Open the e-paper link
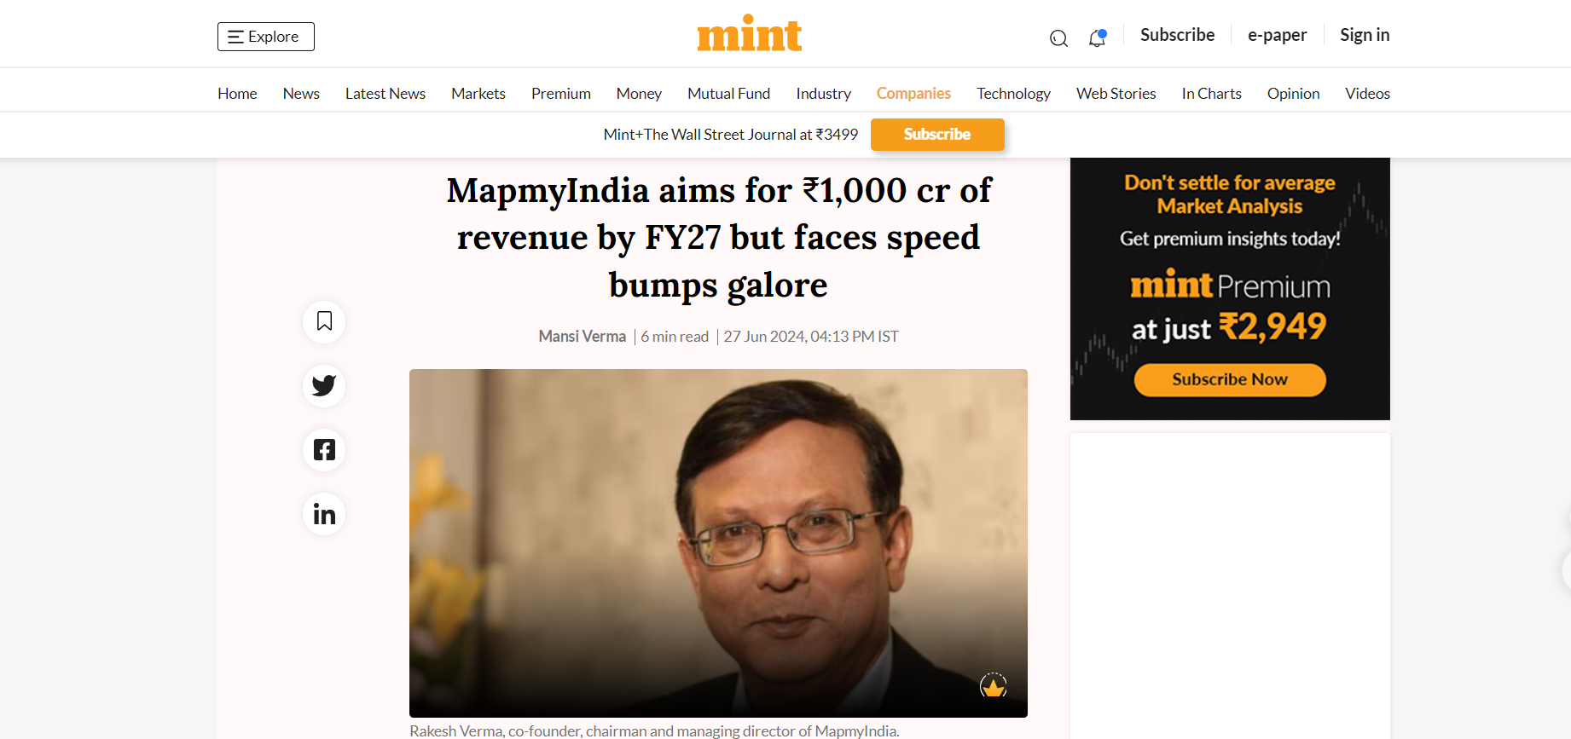This screenshot has width=1571, height=739. click(x=1277, y=35)
